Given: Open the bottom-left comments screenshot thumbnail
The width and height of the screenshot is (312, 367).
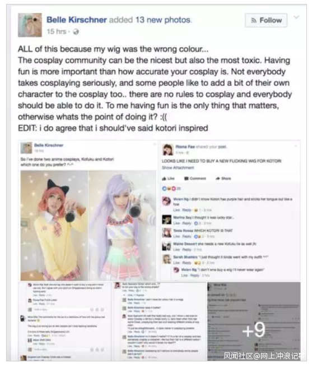Looking at the screenshot, I should coord(65,321).
